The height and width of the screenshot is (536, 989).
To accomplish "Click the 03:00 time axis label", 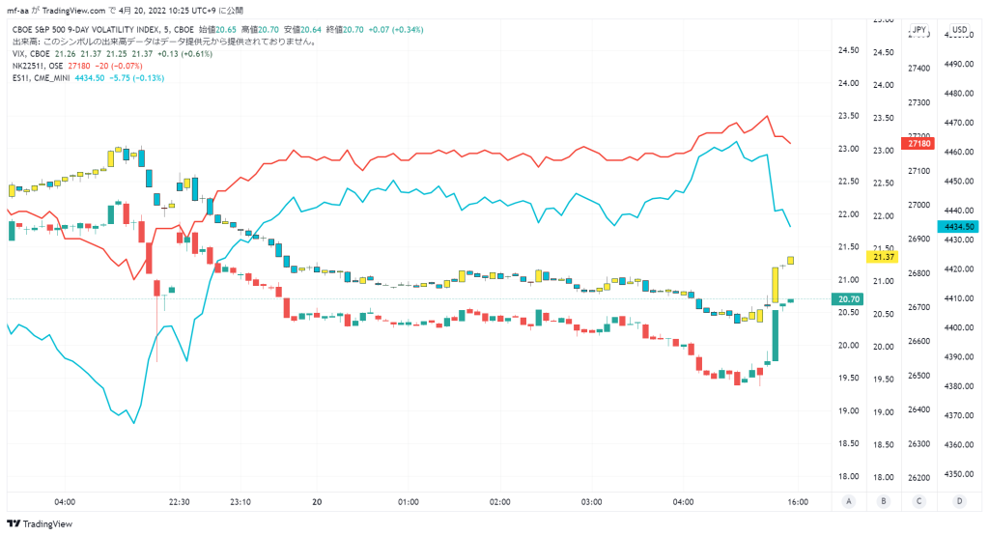I will [591, 502].
